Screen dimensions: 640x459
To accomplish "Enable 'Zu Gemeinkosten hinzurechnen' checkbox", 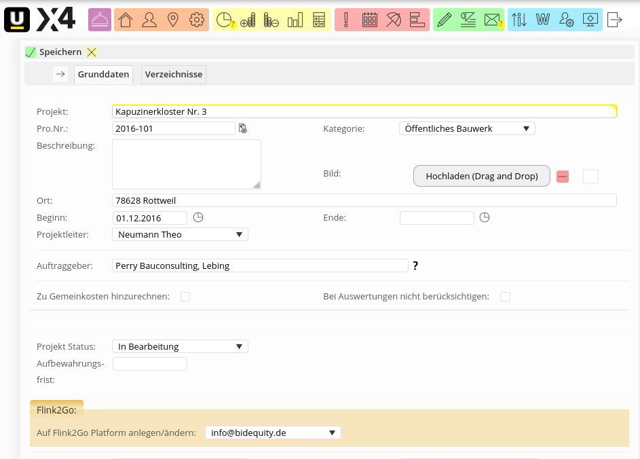I will (185, 297).
